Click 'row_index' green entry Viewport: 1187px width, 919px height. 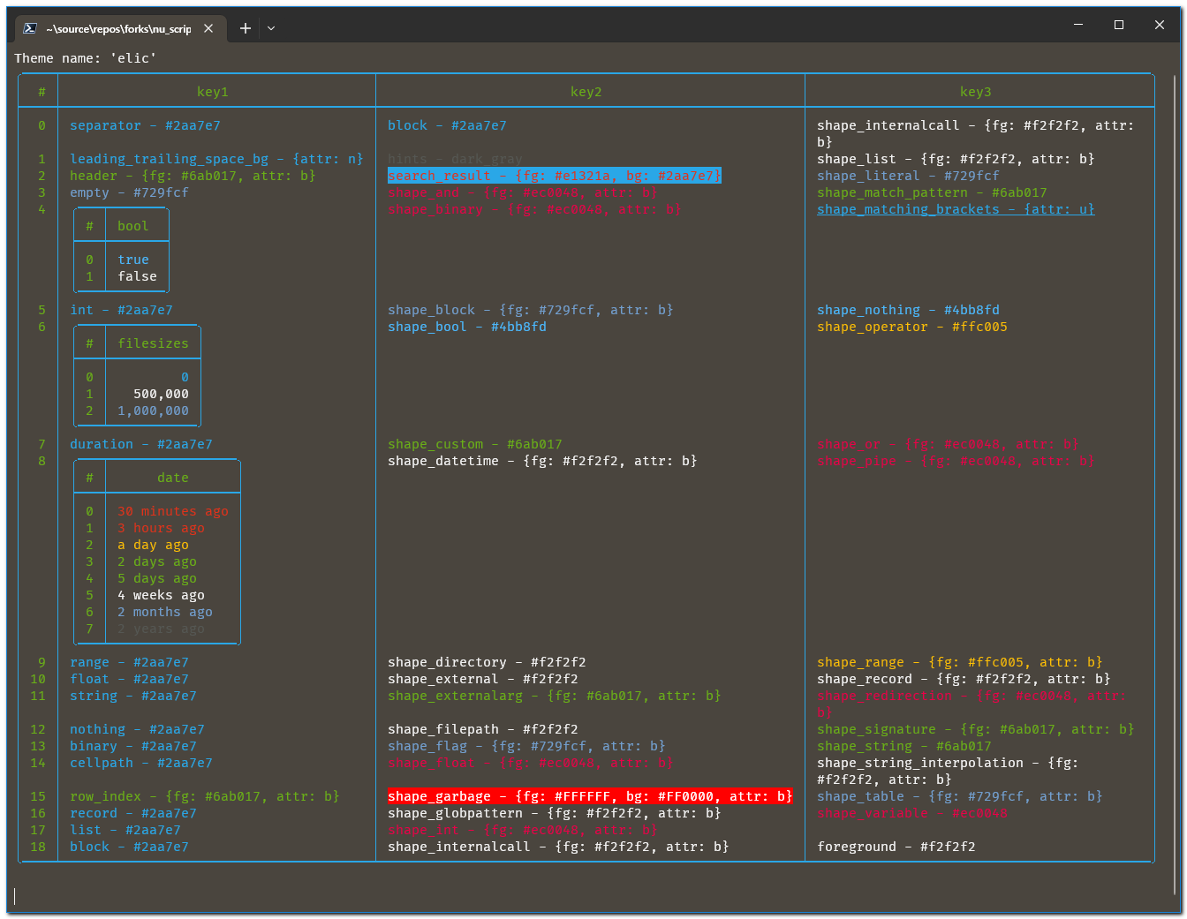click(x=205, y=796)
